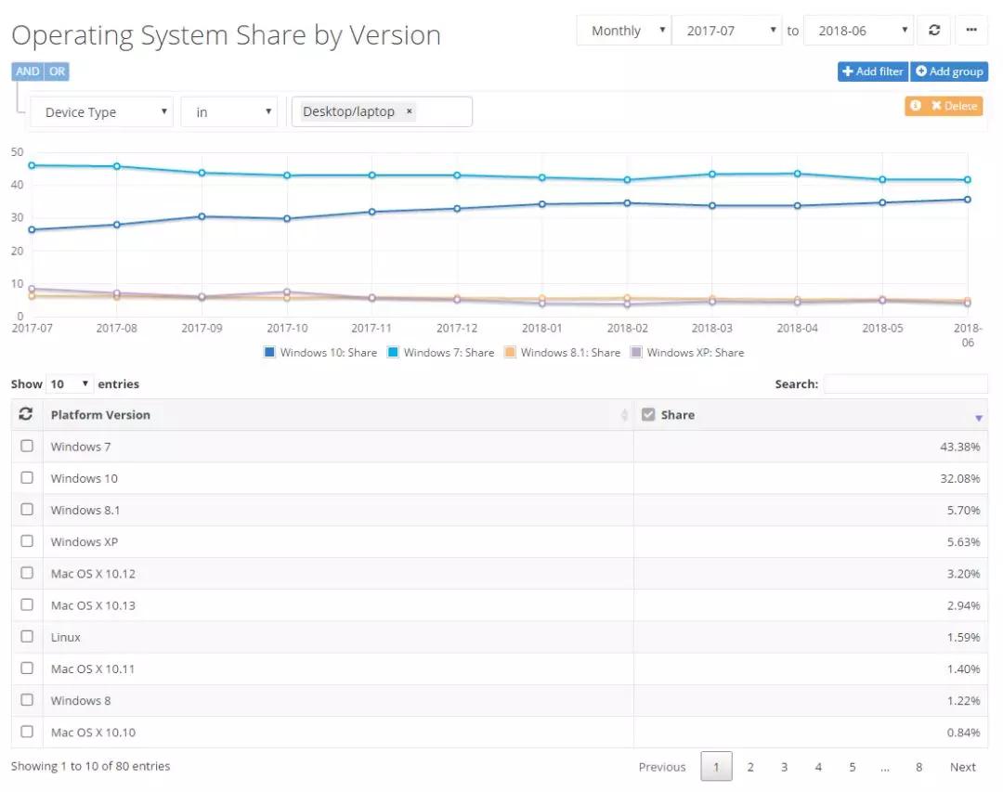Check the Windows 7 row checkbox
This screenshot has width=1003, height=792.
pyautogui.click(x=27, y=446)
